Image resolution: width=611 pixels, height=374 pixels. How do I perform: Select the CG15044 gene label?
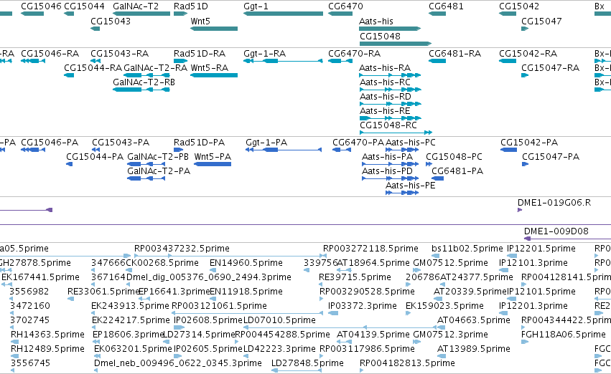tap(84, 6)
